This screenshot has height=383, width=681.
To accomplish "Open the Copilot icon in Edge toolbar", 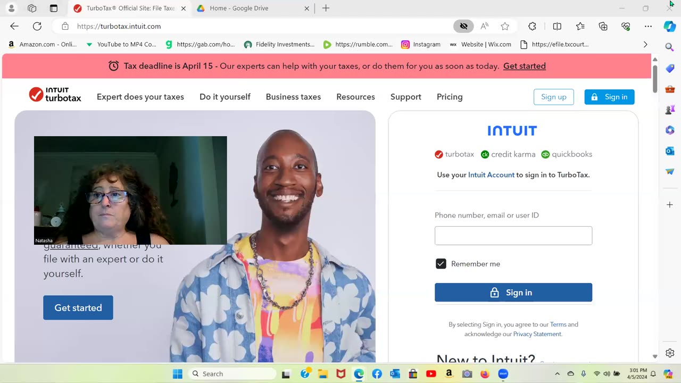I will tap(670, 26).
